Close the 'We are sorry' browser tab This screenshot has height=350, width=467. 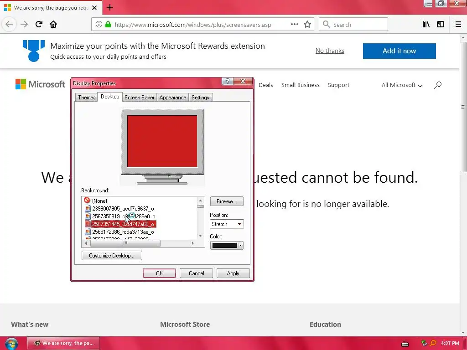pos(94,8)
